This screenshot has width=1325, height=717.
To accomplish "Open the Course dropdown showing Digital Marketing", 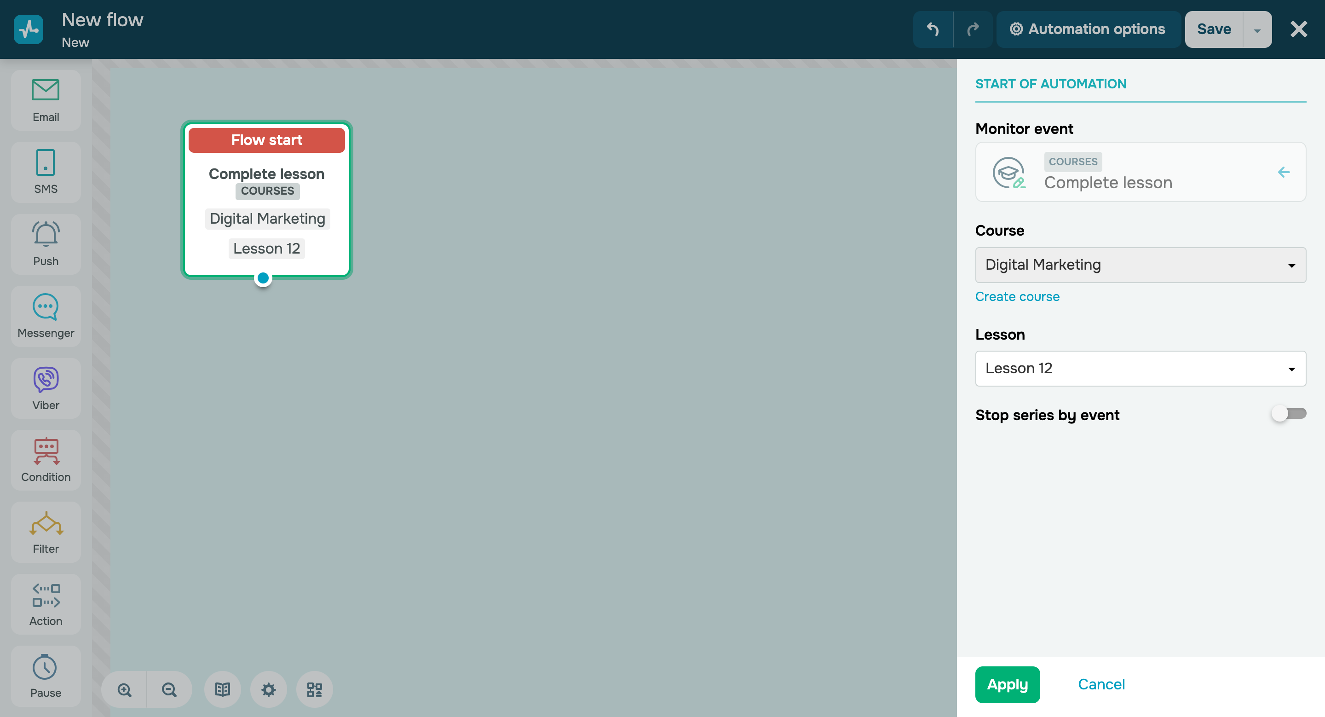I will pos(1140,265).
